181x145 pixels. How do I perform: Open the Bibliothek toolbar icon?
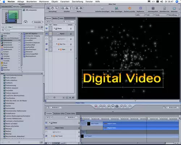(x=174, y=8)
